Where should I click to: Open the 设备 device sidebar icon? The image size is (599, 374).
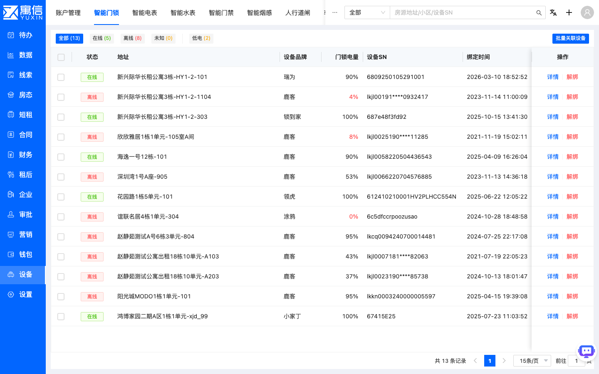(11, 274)
